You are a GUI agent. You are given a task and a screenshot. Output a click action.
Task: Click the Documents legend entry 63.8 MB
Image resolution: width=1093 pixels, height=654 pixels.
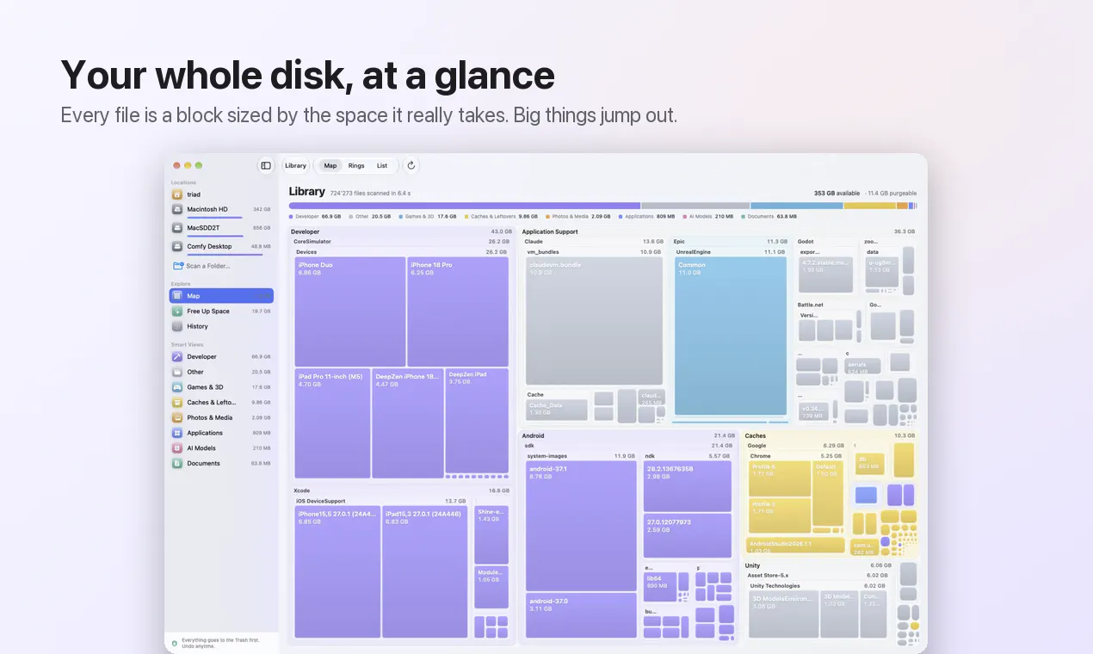point(769,217)
